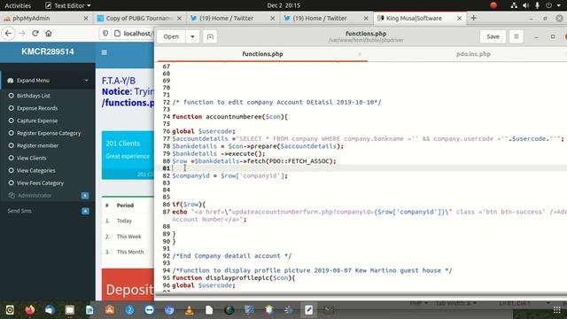Click the localhost address bar

click(x=136, y=34)
